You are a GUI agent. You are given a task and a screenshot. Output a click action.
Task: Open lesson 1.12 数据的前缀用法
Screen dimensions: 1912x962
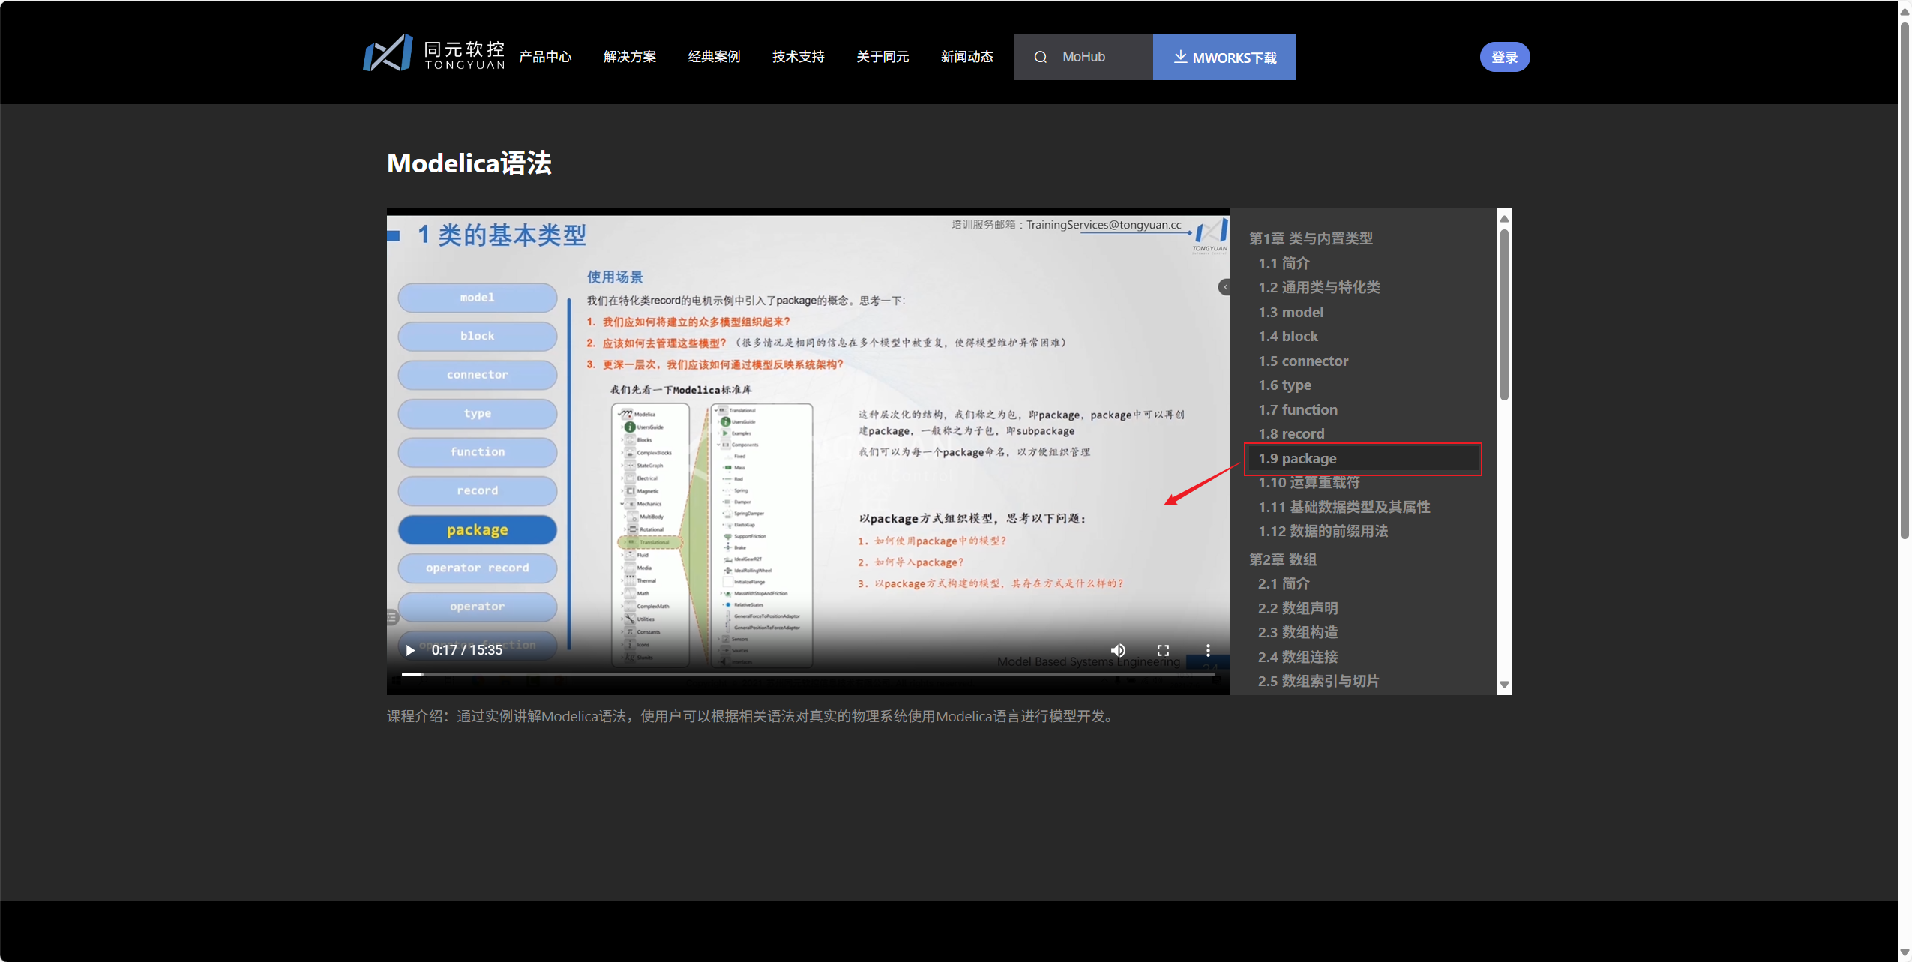point(1323,531)
